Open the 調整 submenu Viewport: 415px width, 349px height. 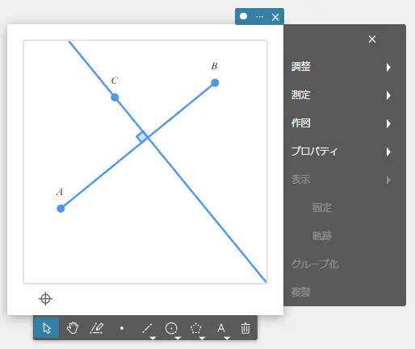pyautogui.click(x=341, y=67)
